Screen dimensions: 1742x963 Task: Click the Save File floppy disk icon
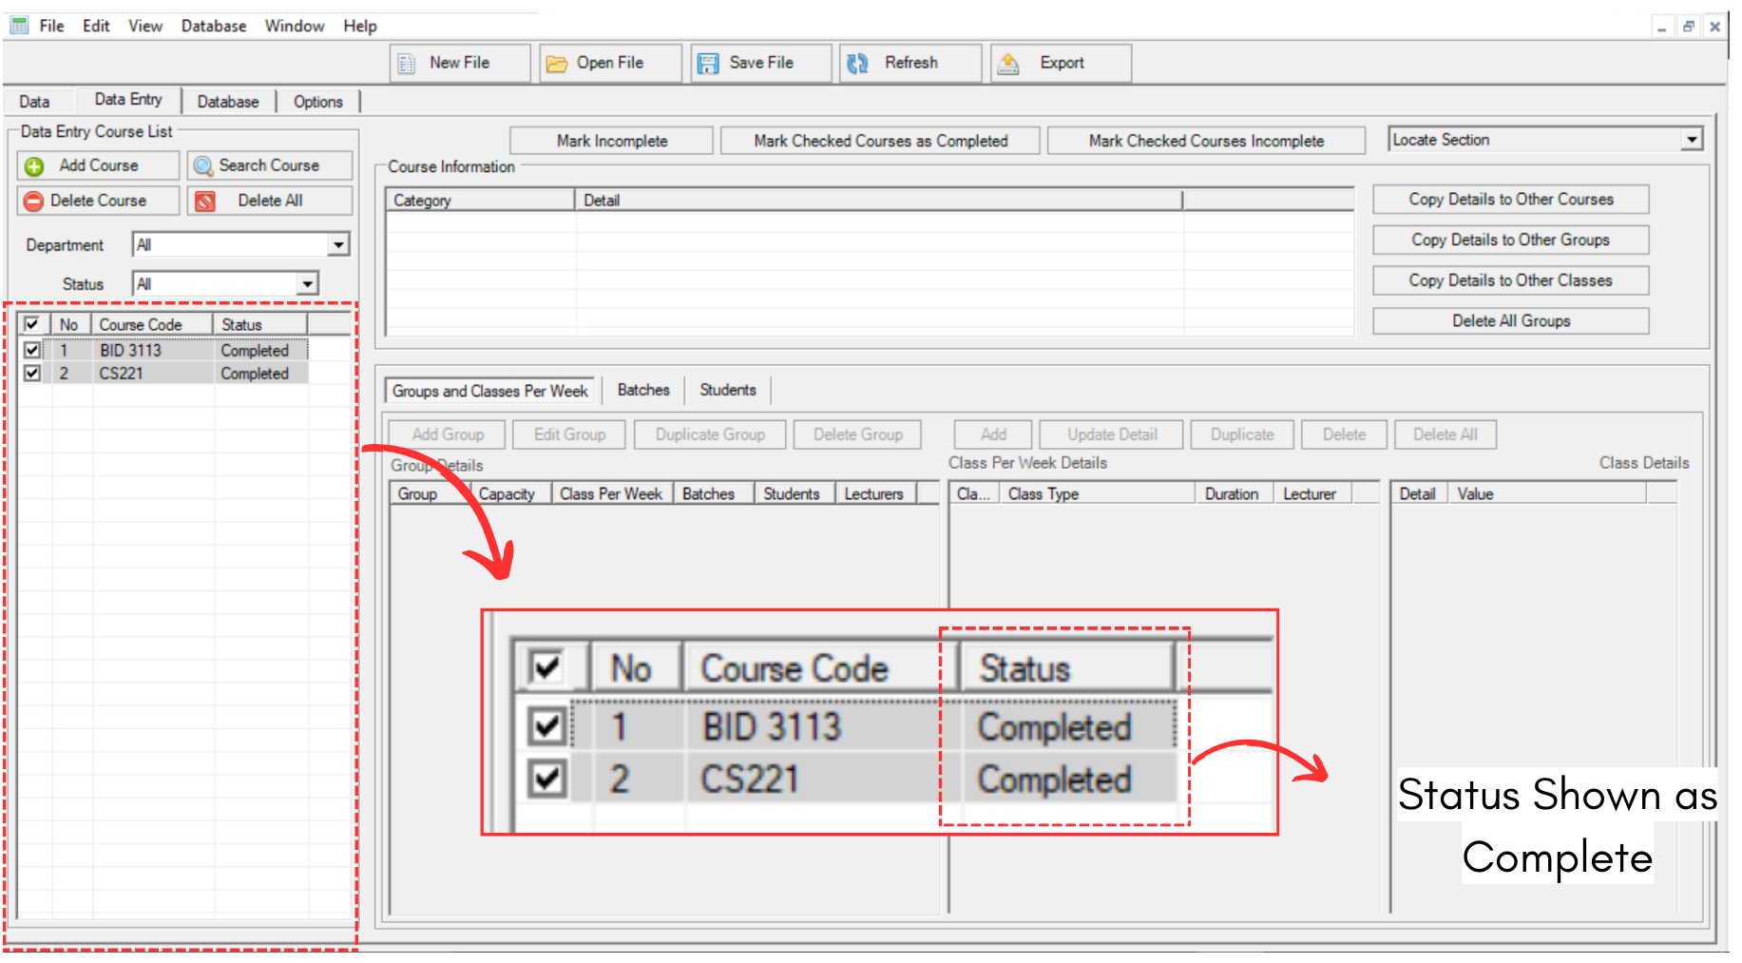click(708, 64)
